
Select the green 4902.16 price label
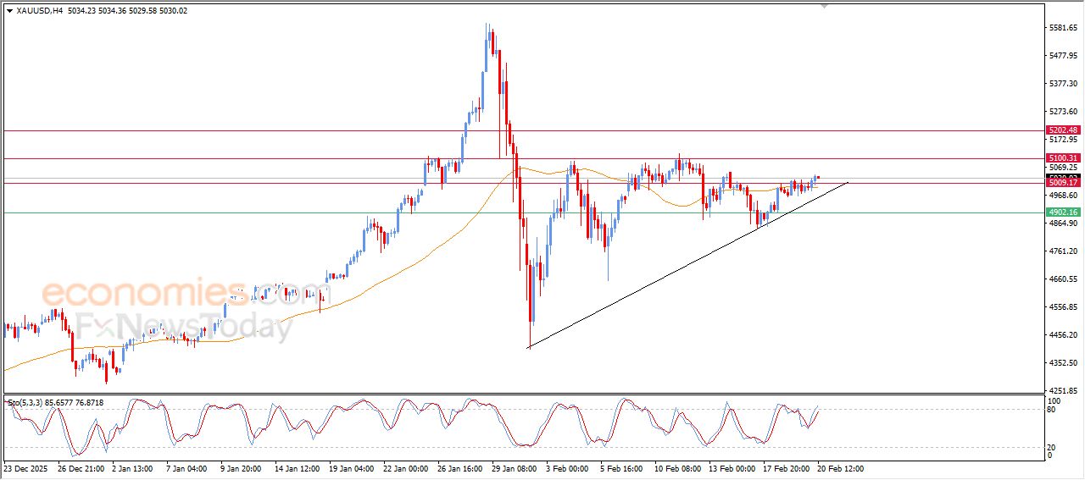point(1062,212)
